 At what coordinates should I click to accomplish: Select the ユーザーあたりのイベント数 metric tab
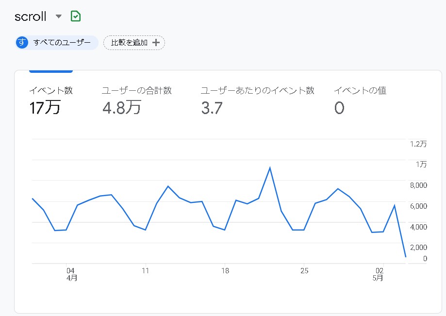[x=257, y=91]
